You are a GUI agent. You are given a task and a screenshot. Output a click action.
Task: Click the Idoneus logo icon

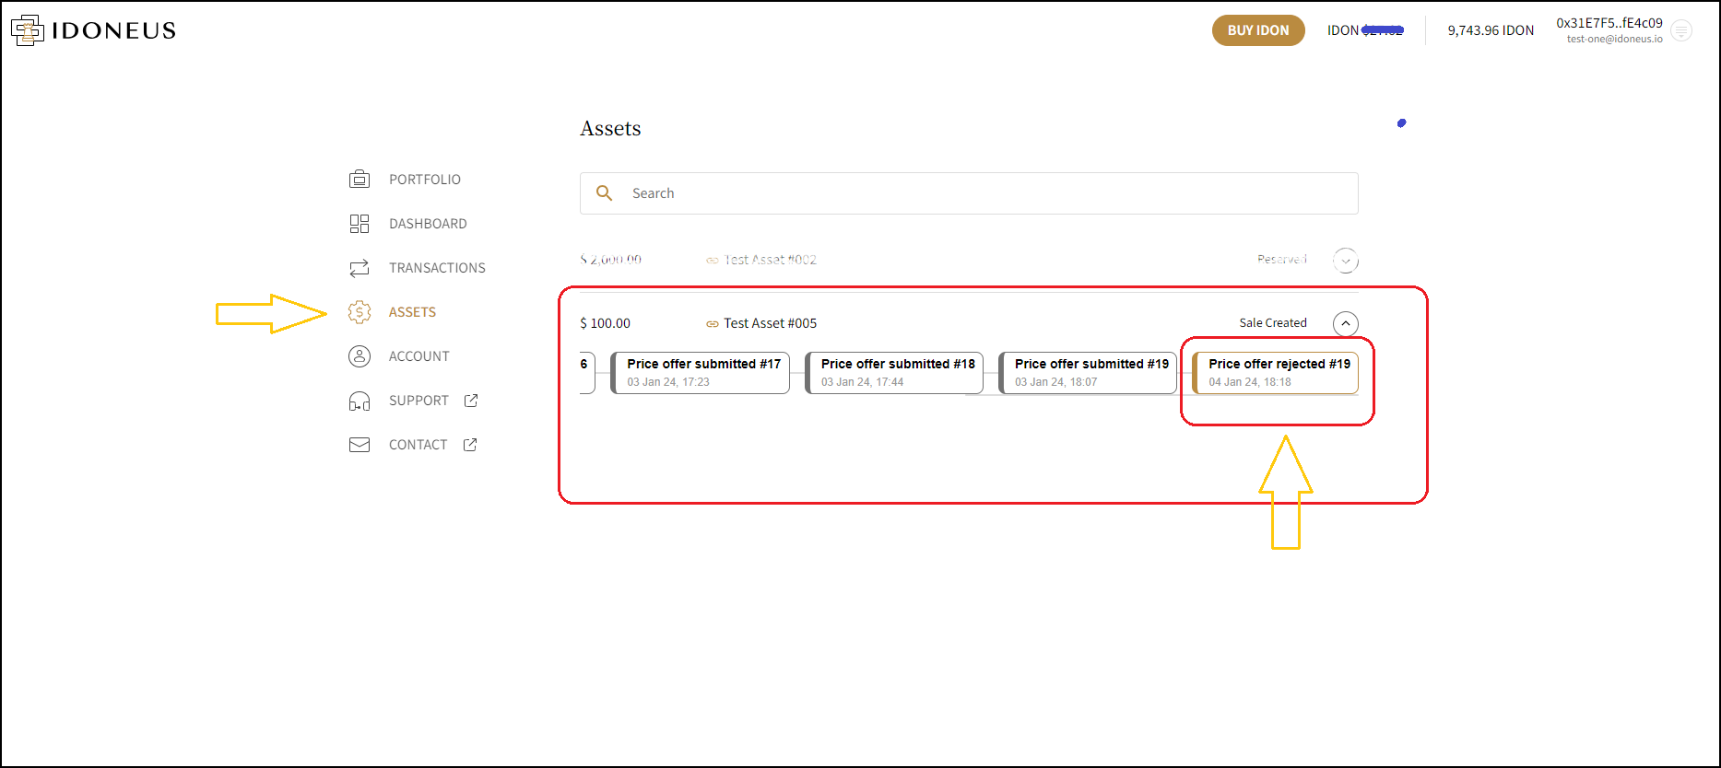(28, 30)
